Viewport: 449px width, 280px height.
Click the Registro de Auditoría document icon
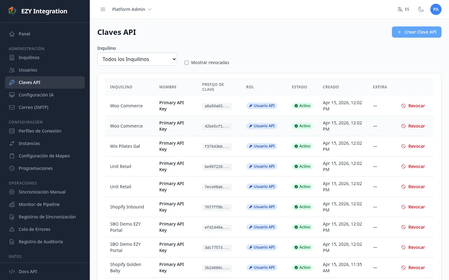[12, 242]
